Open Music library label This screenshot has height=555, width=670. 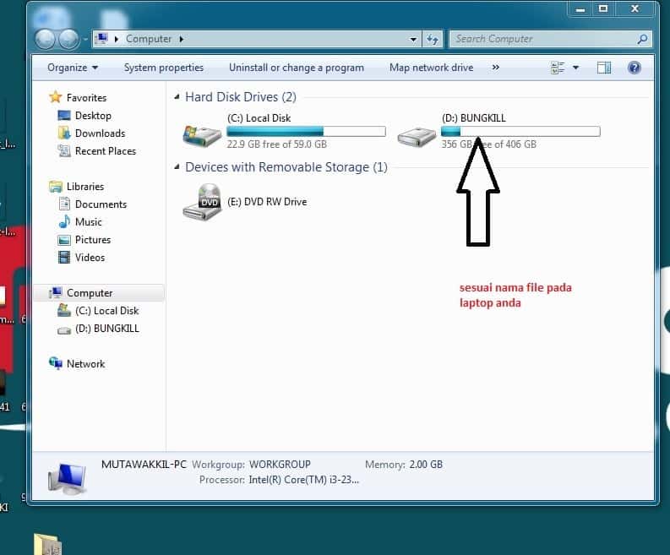point(89,222)
